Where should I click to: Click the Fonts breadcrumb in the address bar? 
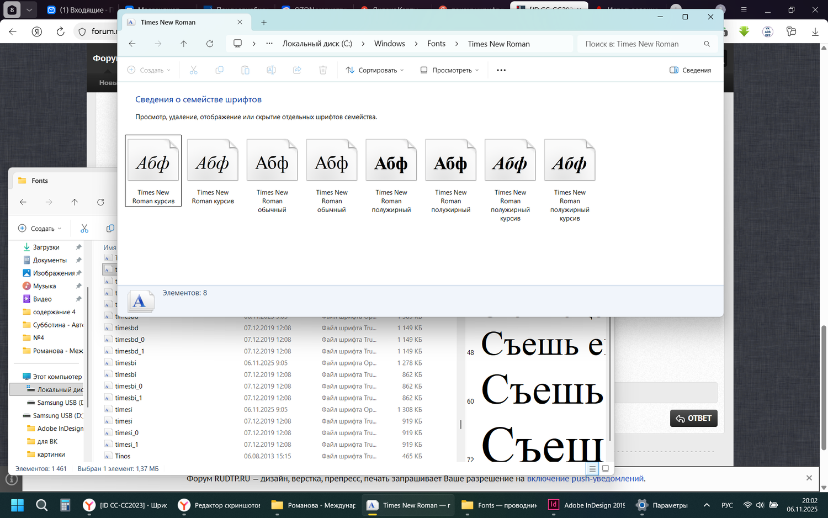point(436,44)
